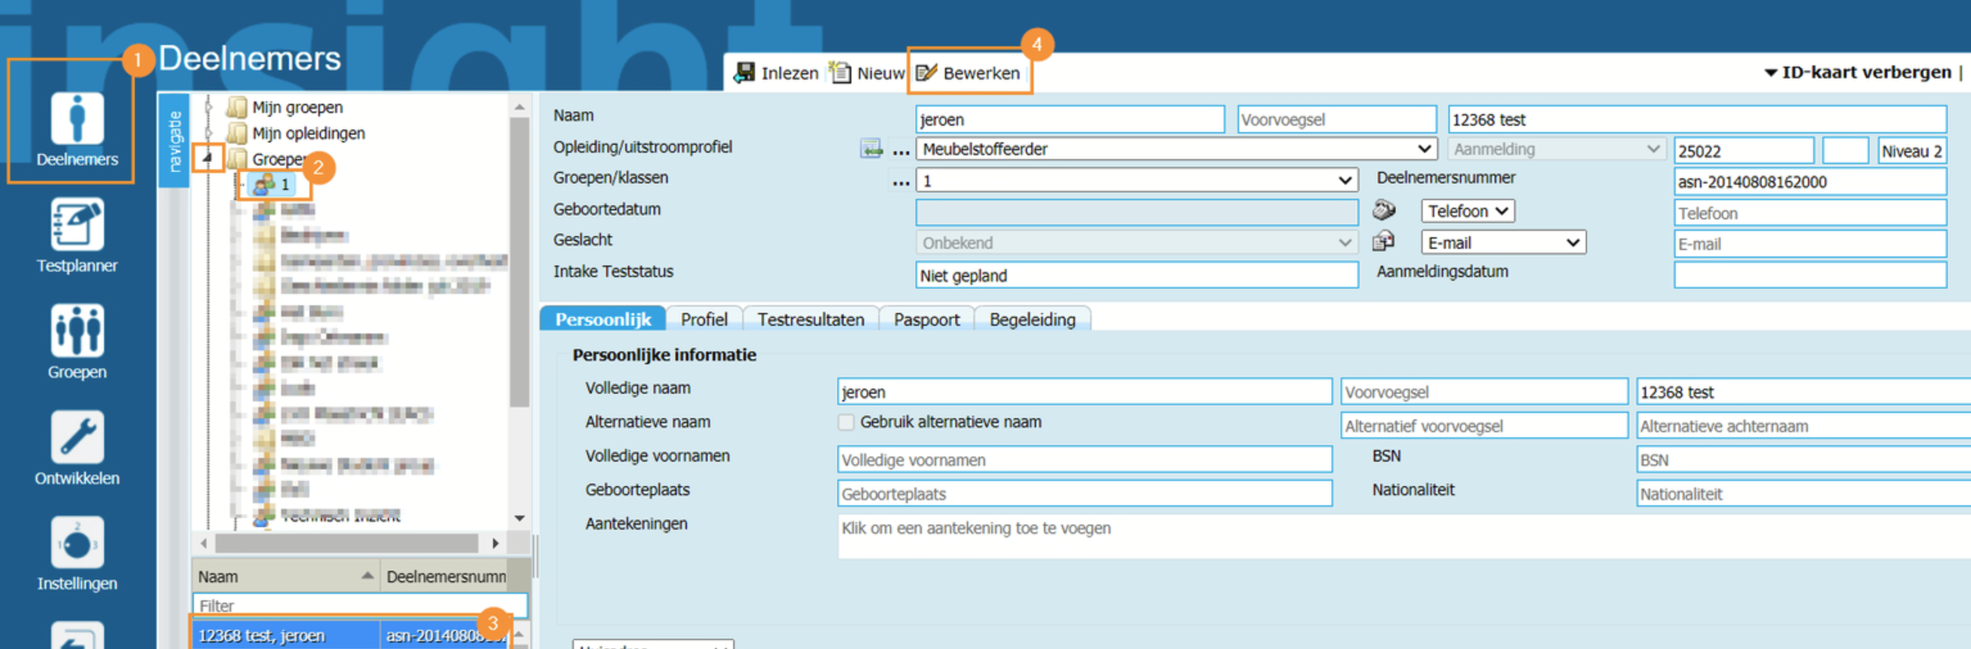Switch to the Profiel tab

tap(703, 319)
